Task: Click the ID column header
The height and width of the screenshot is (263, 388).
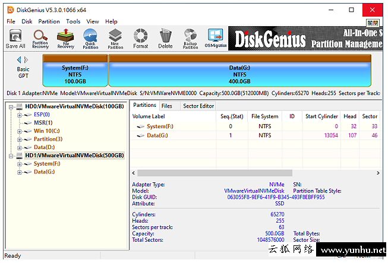Action: (x=292, y=116)
